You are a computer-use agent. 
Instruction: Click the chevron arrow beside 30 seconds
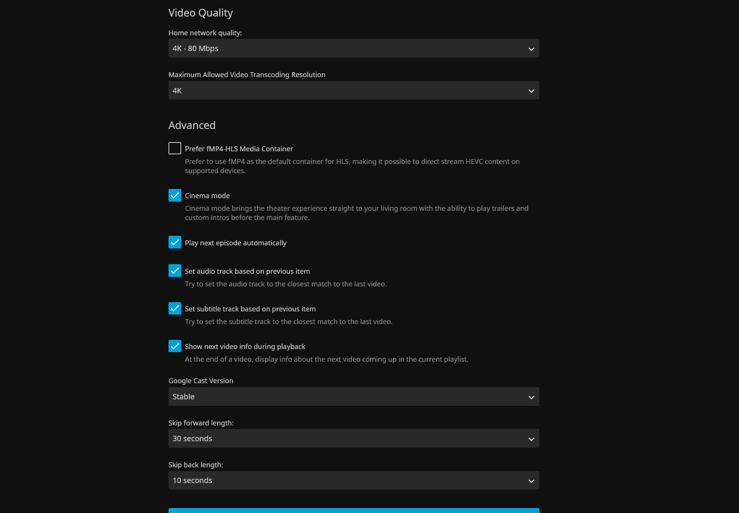[531, 439]
